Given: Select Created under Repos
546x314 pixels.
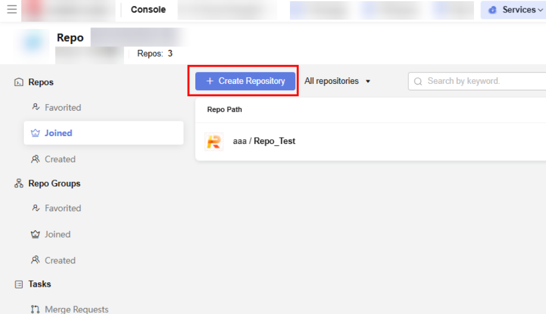Looking at the screenshot, I should pos(60,159).
